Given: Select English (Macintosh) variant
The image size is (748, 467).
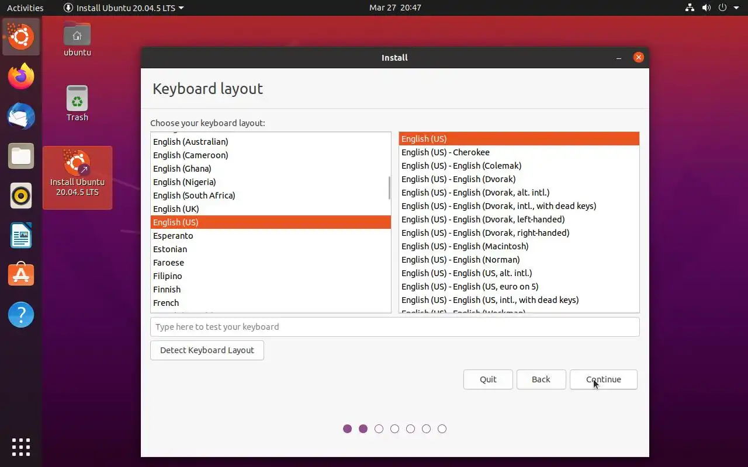Looking at the screenshot, I should 519,246.
